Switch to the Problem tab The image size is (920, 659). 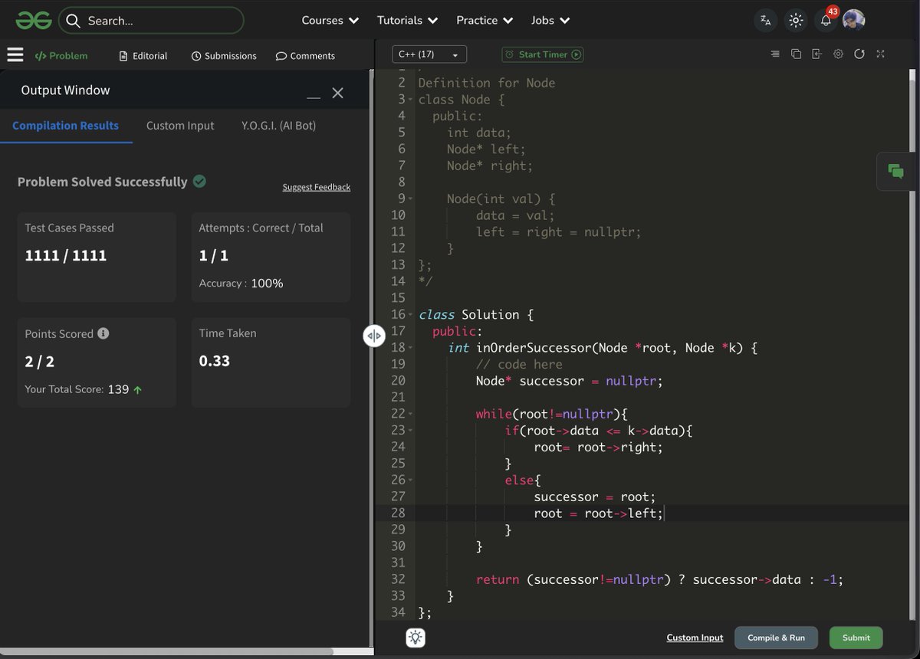tap(61, 55)
